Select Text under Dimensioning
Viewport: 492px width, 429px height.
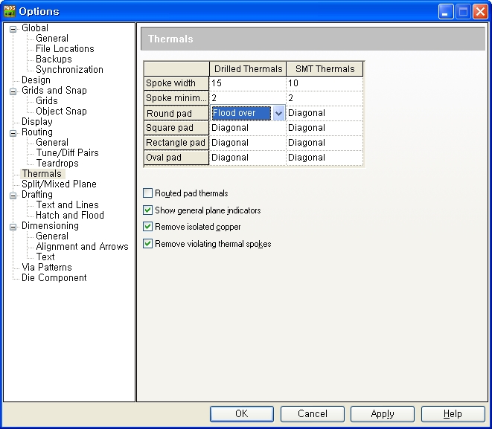(x=45, y=257)
